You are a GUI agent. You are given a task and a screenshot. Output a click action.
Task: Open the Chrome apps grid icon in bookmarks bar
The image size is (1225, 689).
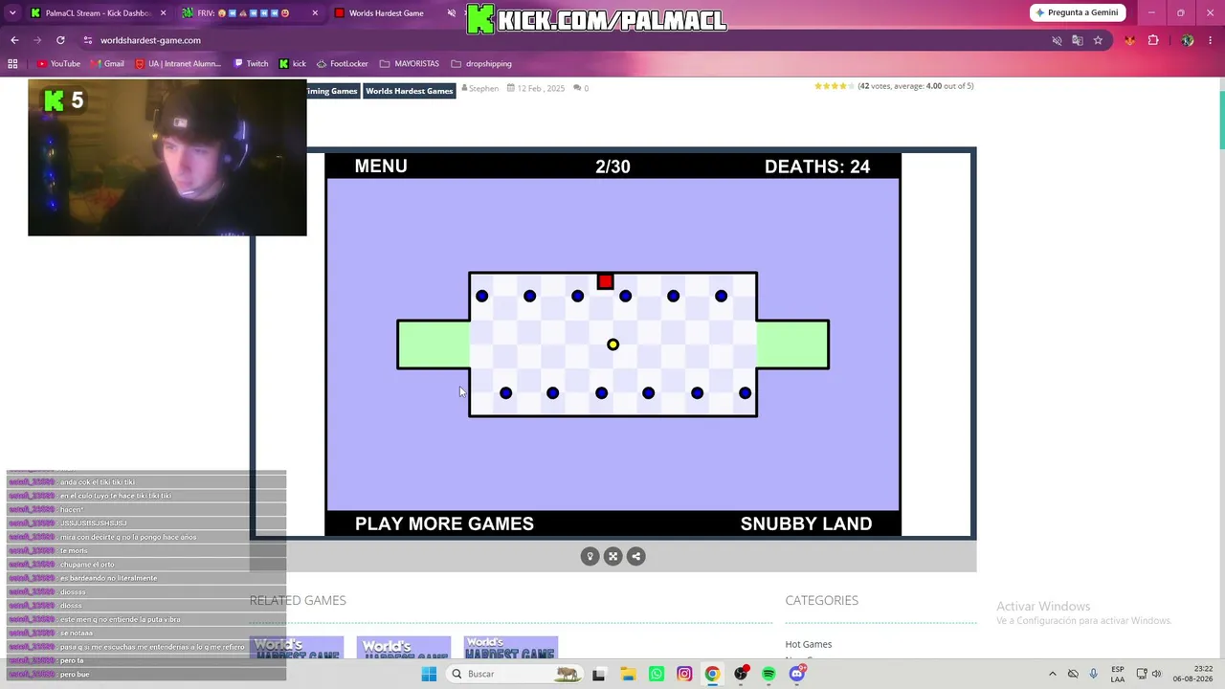pyautogui.click(x=12, y=64)
